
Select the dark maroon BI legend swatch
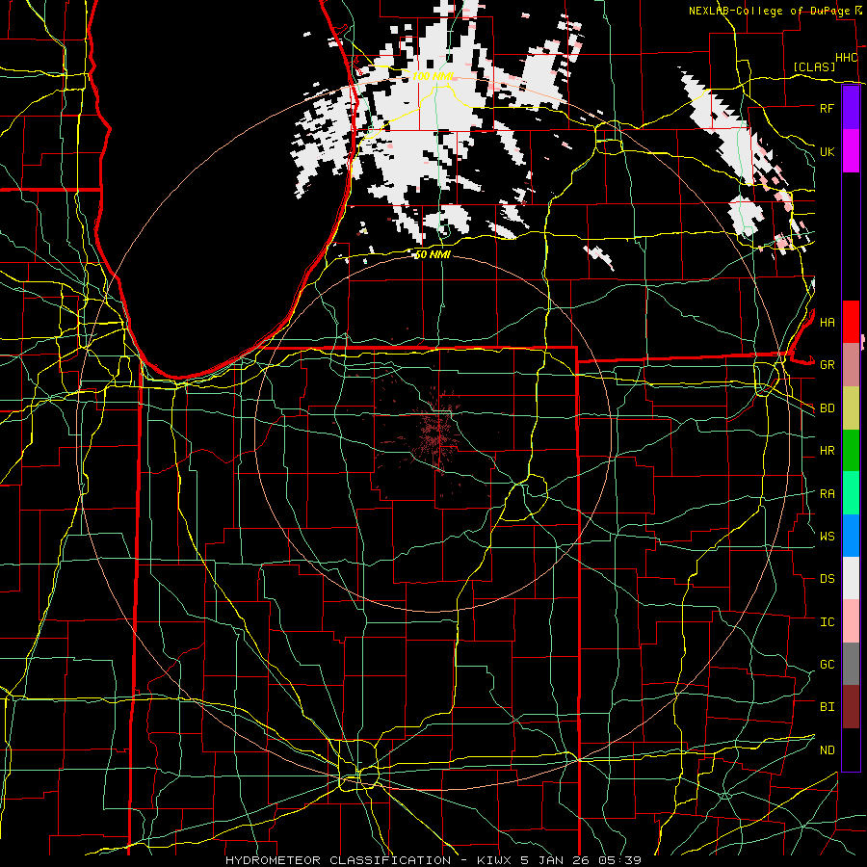click(x=851, y=707)
